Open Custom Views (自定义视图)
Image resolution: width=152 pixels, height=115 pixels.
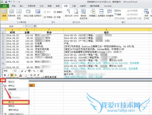pos(29,13)
